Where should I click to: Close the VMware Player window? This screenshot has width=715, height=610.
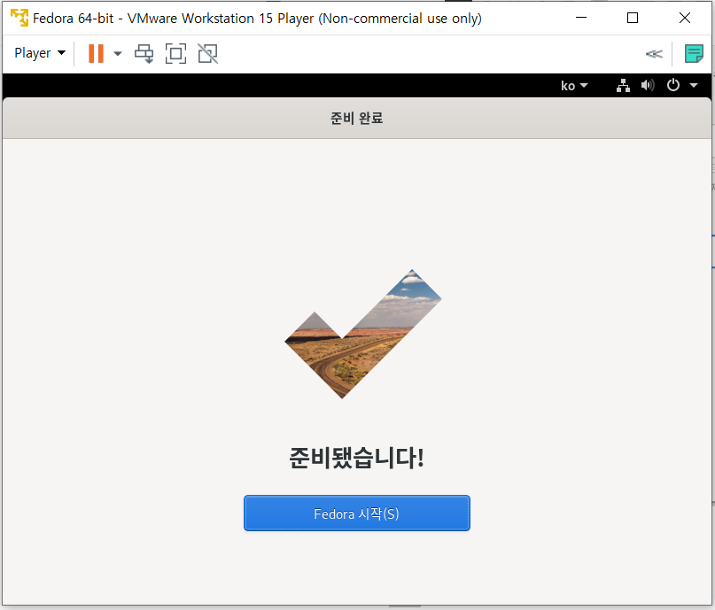[x=685, y=18]
